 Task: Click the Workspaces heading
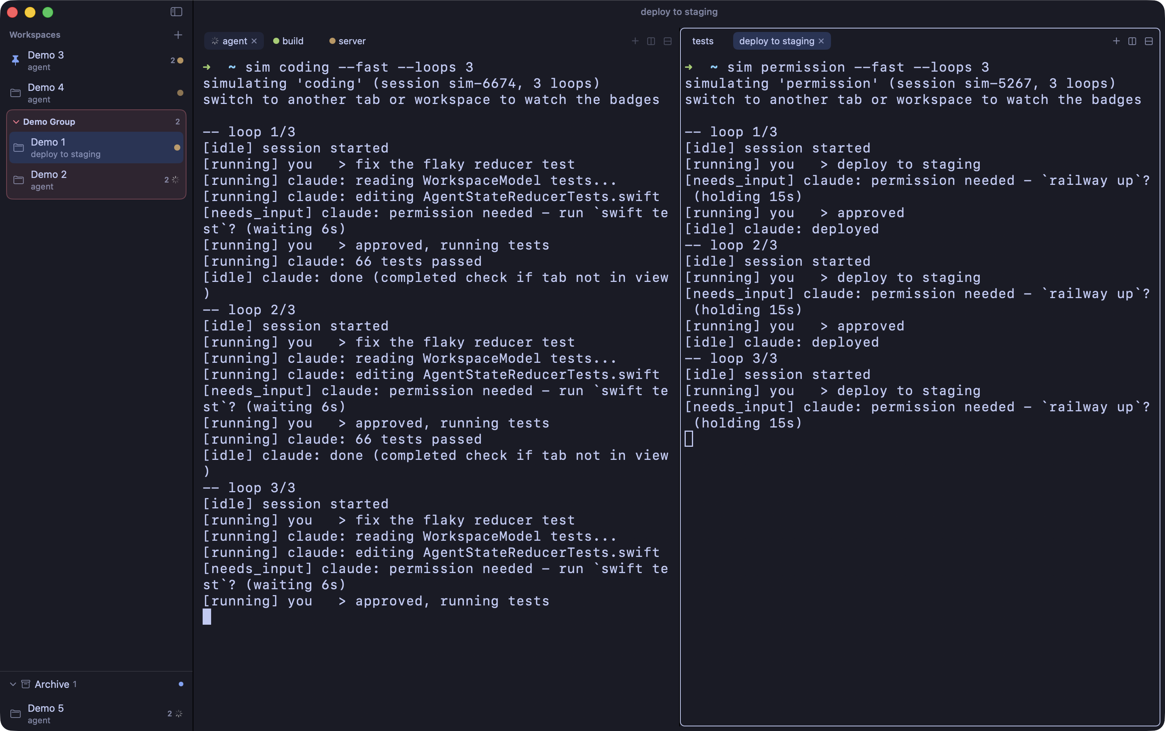point(35,35)
